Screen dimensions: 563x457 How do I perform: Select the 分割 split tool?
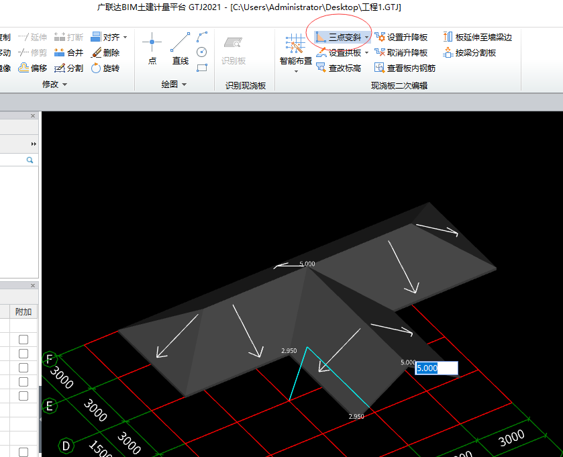point(69,68)
